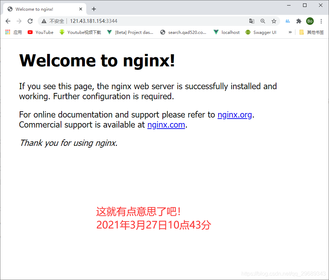The image size is (329, 280).
Task: Click the red 2021年3月27日10点43分 text
Action: point(153,225)
